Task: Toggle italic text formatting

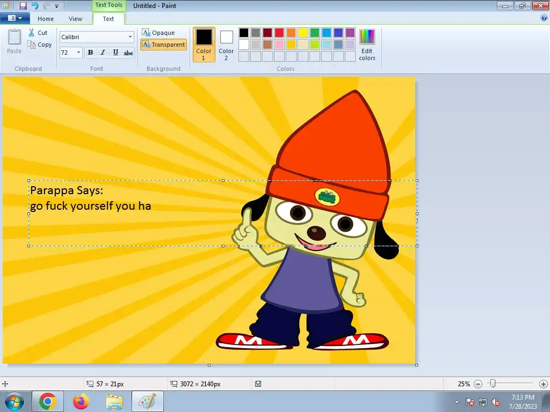Action: click(x=103, y=53)
